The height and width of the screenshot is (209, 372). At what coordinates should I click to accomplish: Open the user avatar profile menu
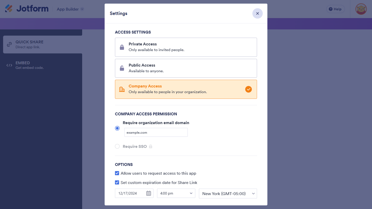[361, 9]
